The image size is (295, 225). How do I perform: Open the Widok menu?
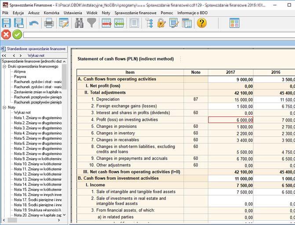92,13
